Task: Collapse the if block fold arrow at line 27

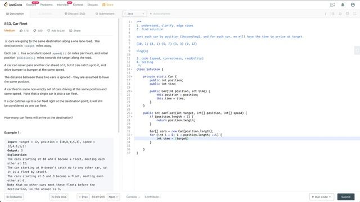Action: point(132,117)
